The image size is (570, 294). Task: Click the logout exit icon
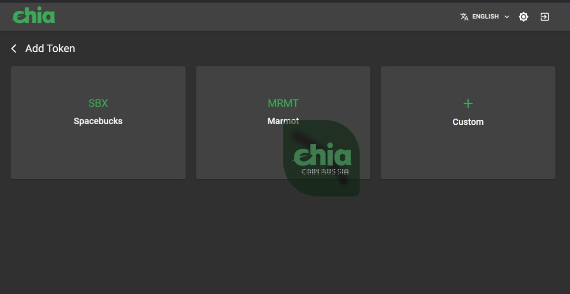545,17
